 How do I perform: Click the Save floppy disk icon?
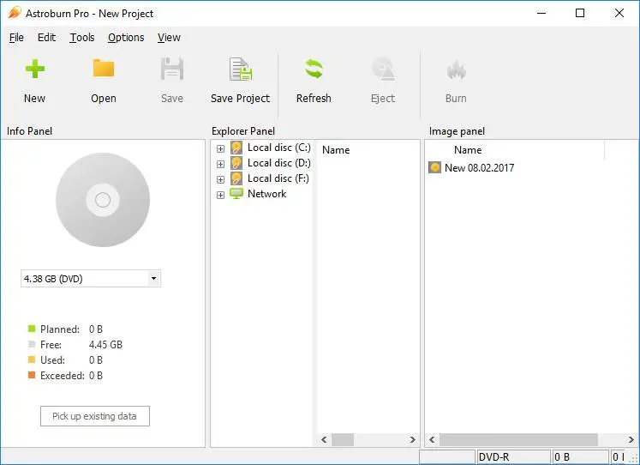pyautogui.click(x=172, y=69)
